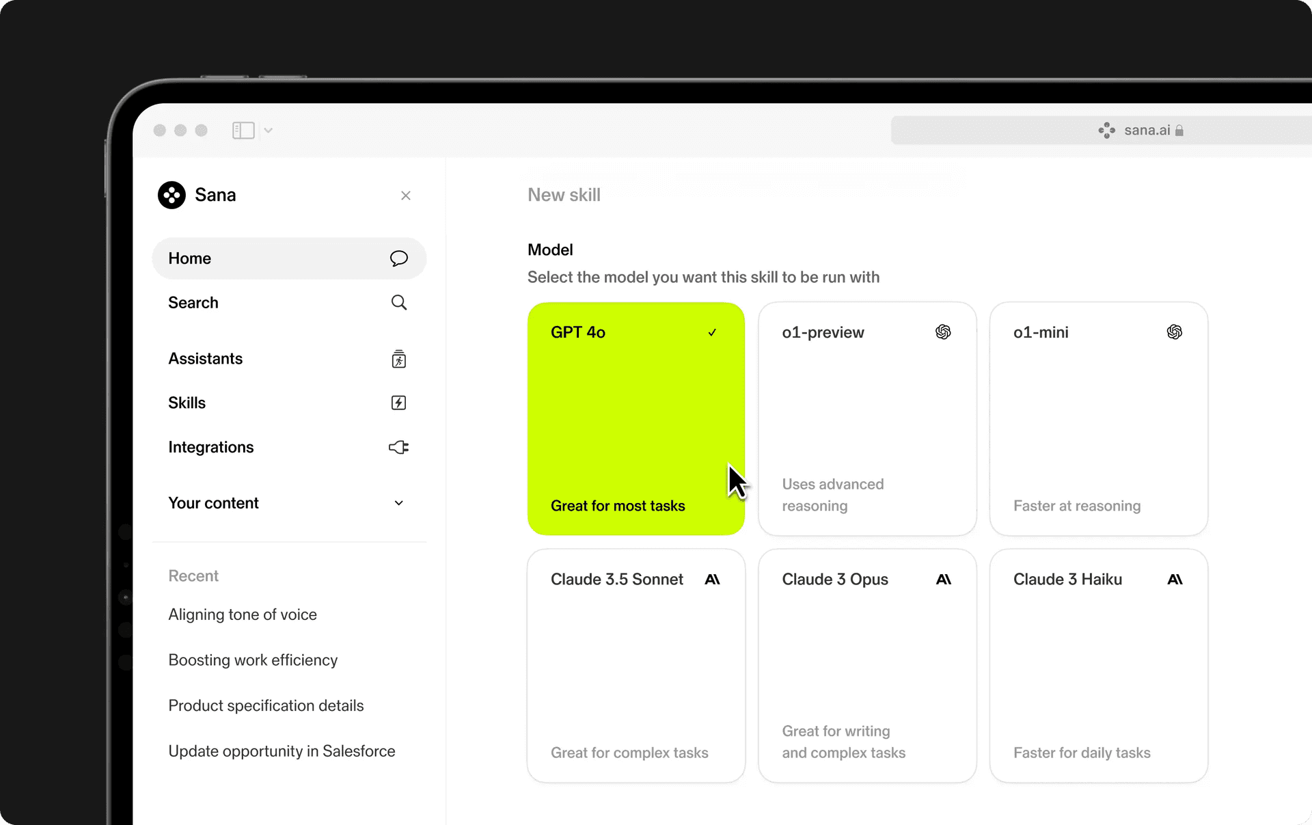Click the Search magnifier icon
The image size is (1312, 825).
pos(399,302)
